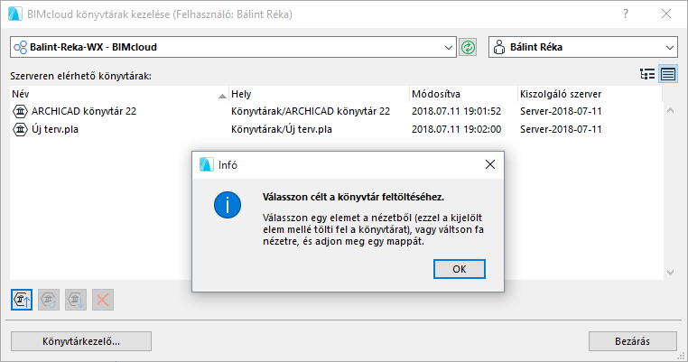This screenshot has height=362, width=688.
Task: Click the Bezárás button
Action: pyautogui.click(x=632, y=341)
